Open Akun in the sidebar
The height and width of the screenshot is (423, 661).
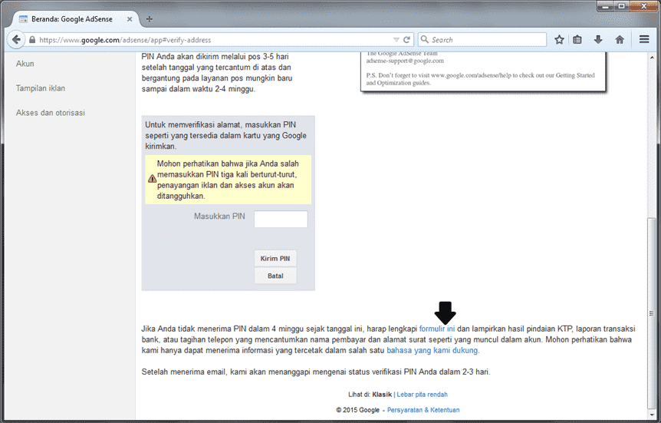coord(25,64)
